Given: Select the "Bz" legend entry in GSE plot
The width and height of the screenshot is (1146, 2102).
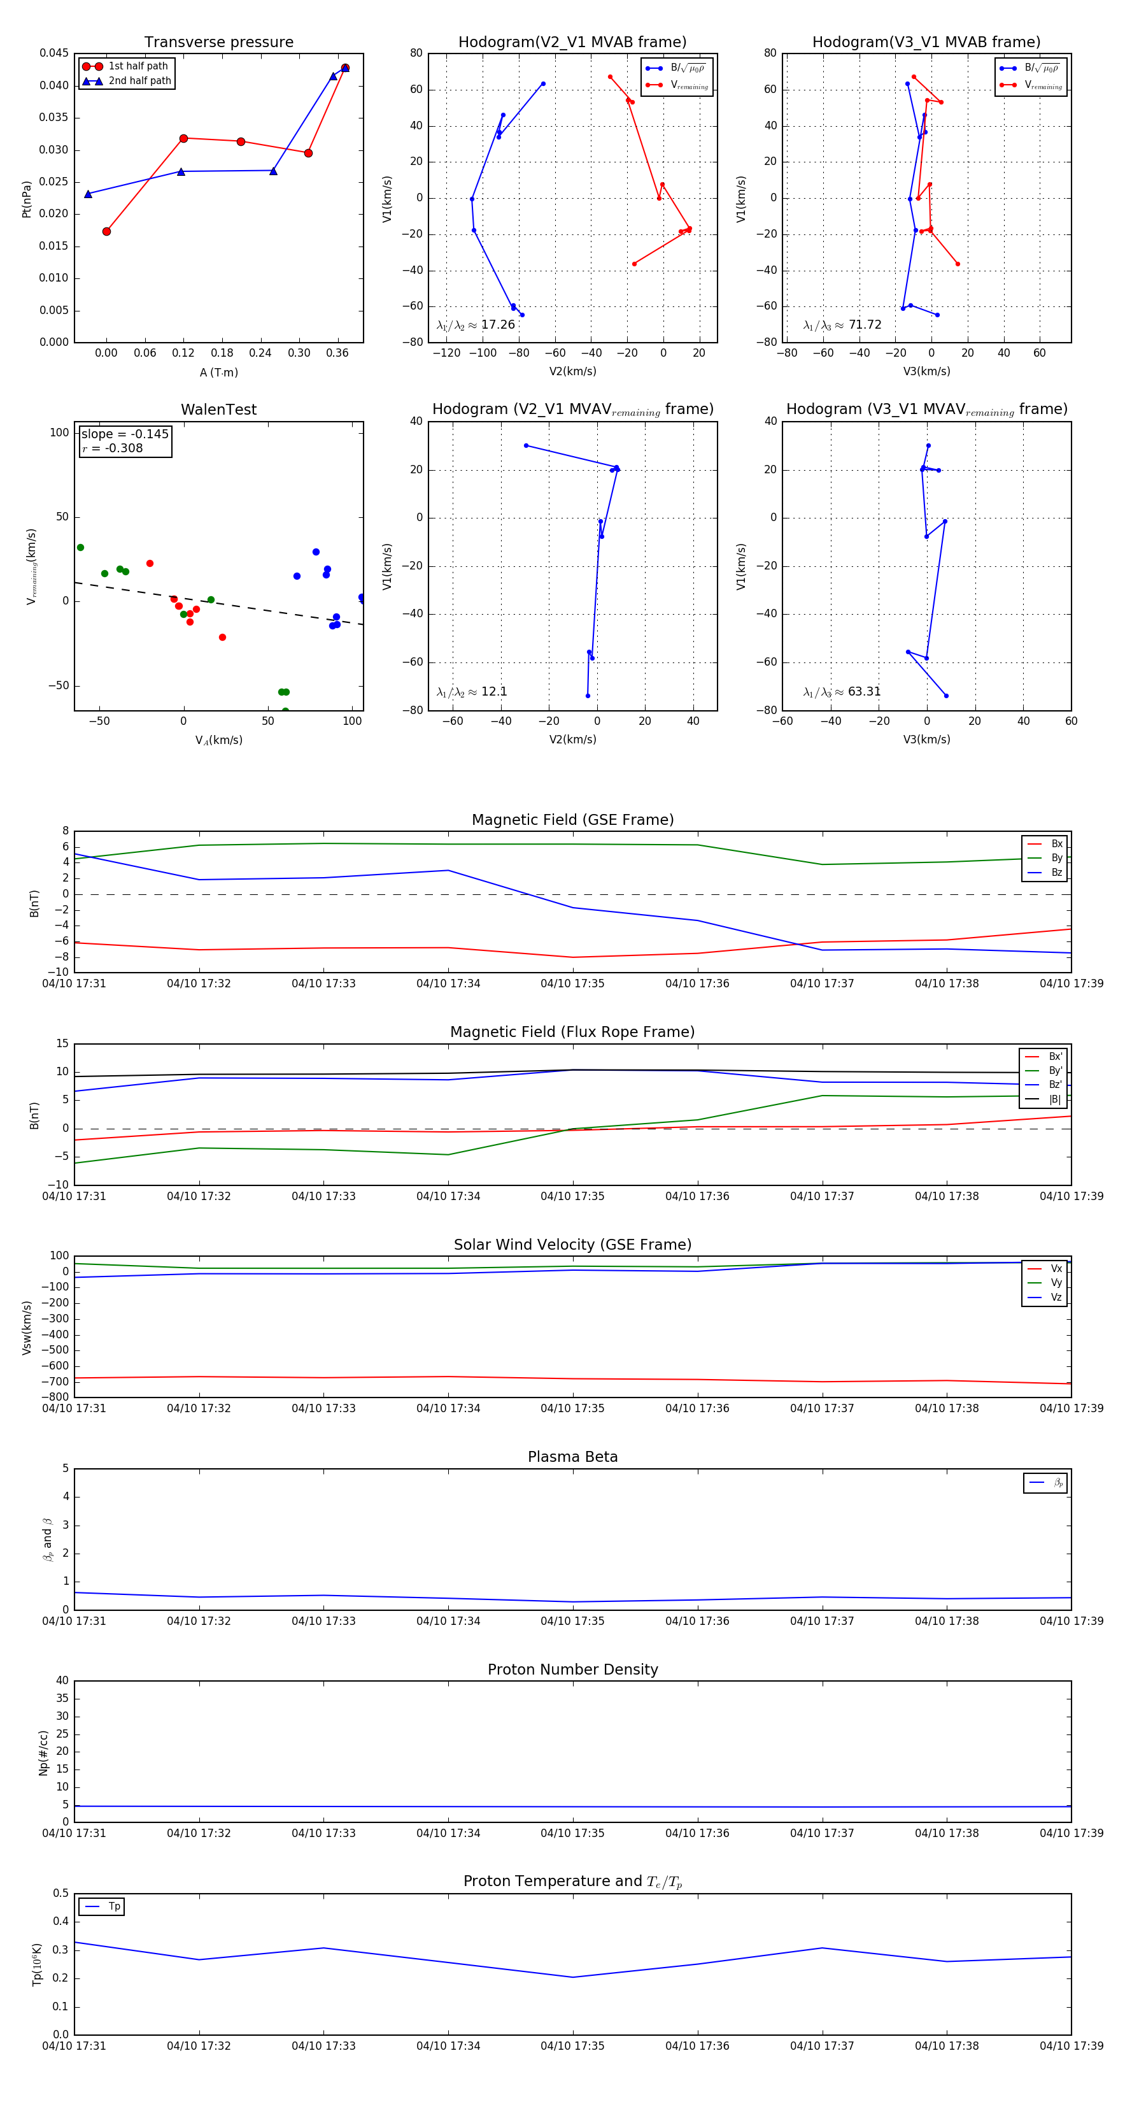Looking at the screenshot, I should point(1045,872).
